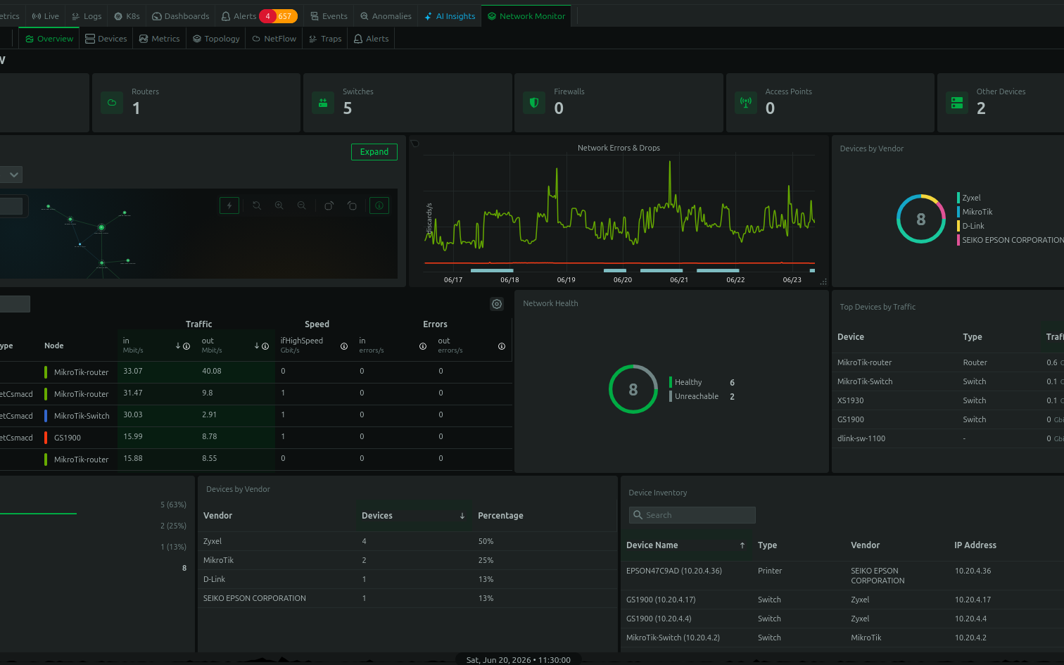Open the Alerts tab with badges
1064x665 pixels.
pos(259,16)
